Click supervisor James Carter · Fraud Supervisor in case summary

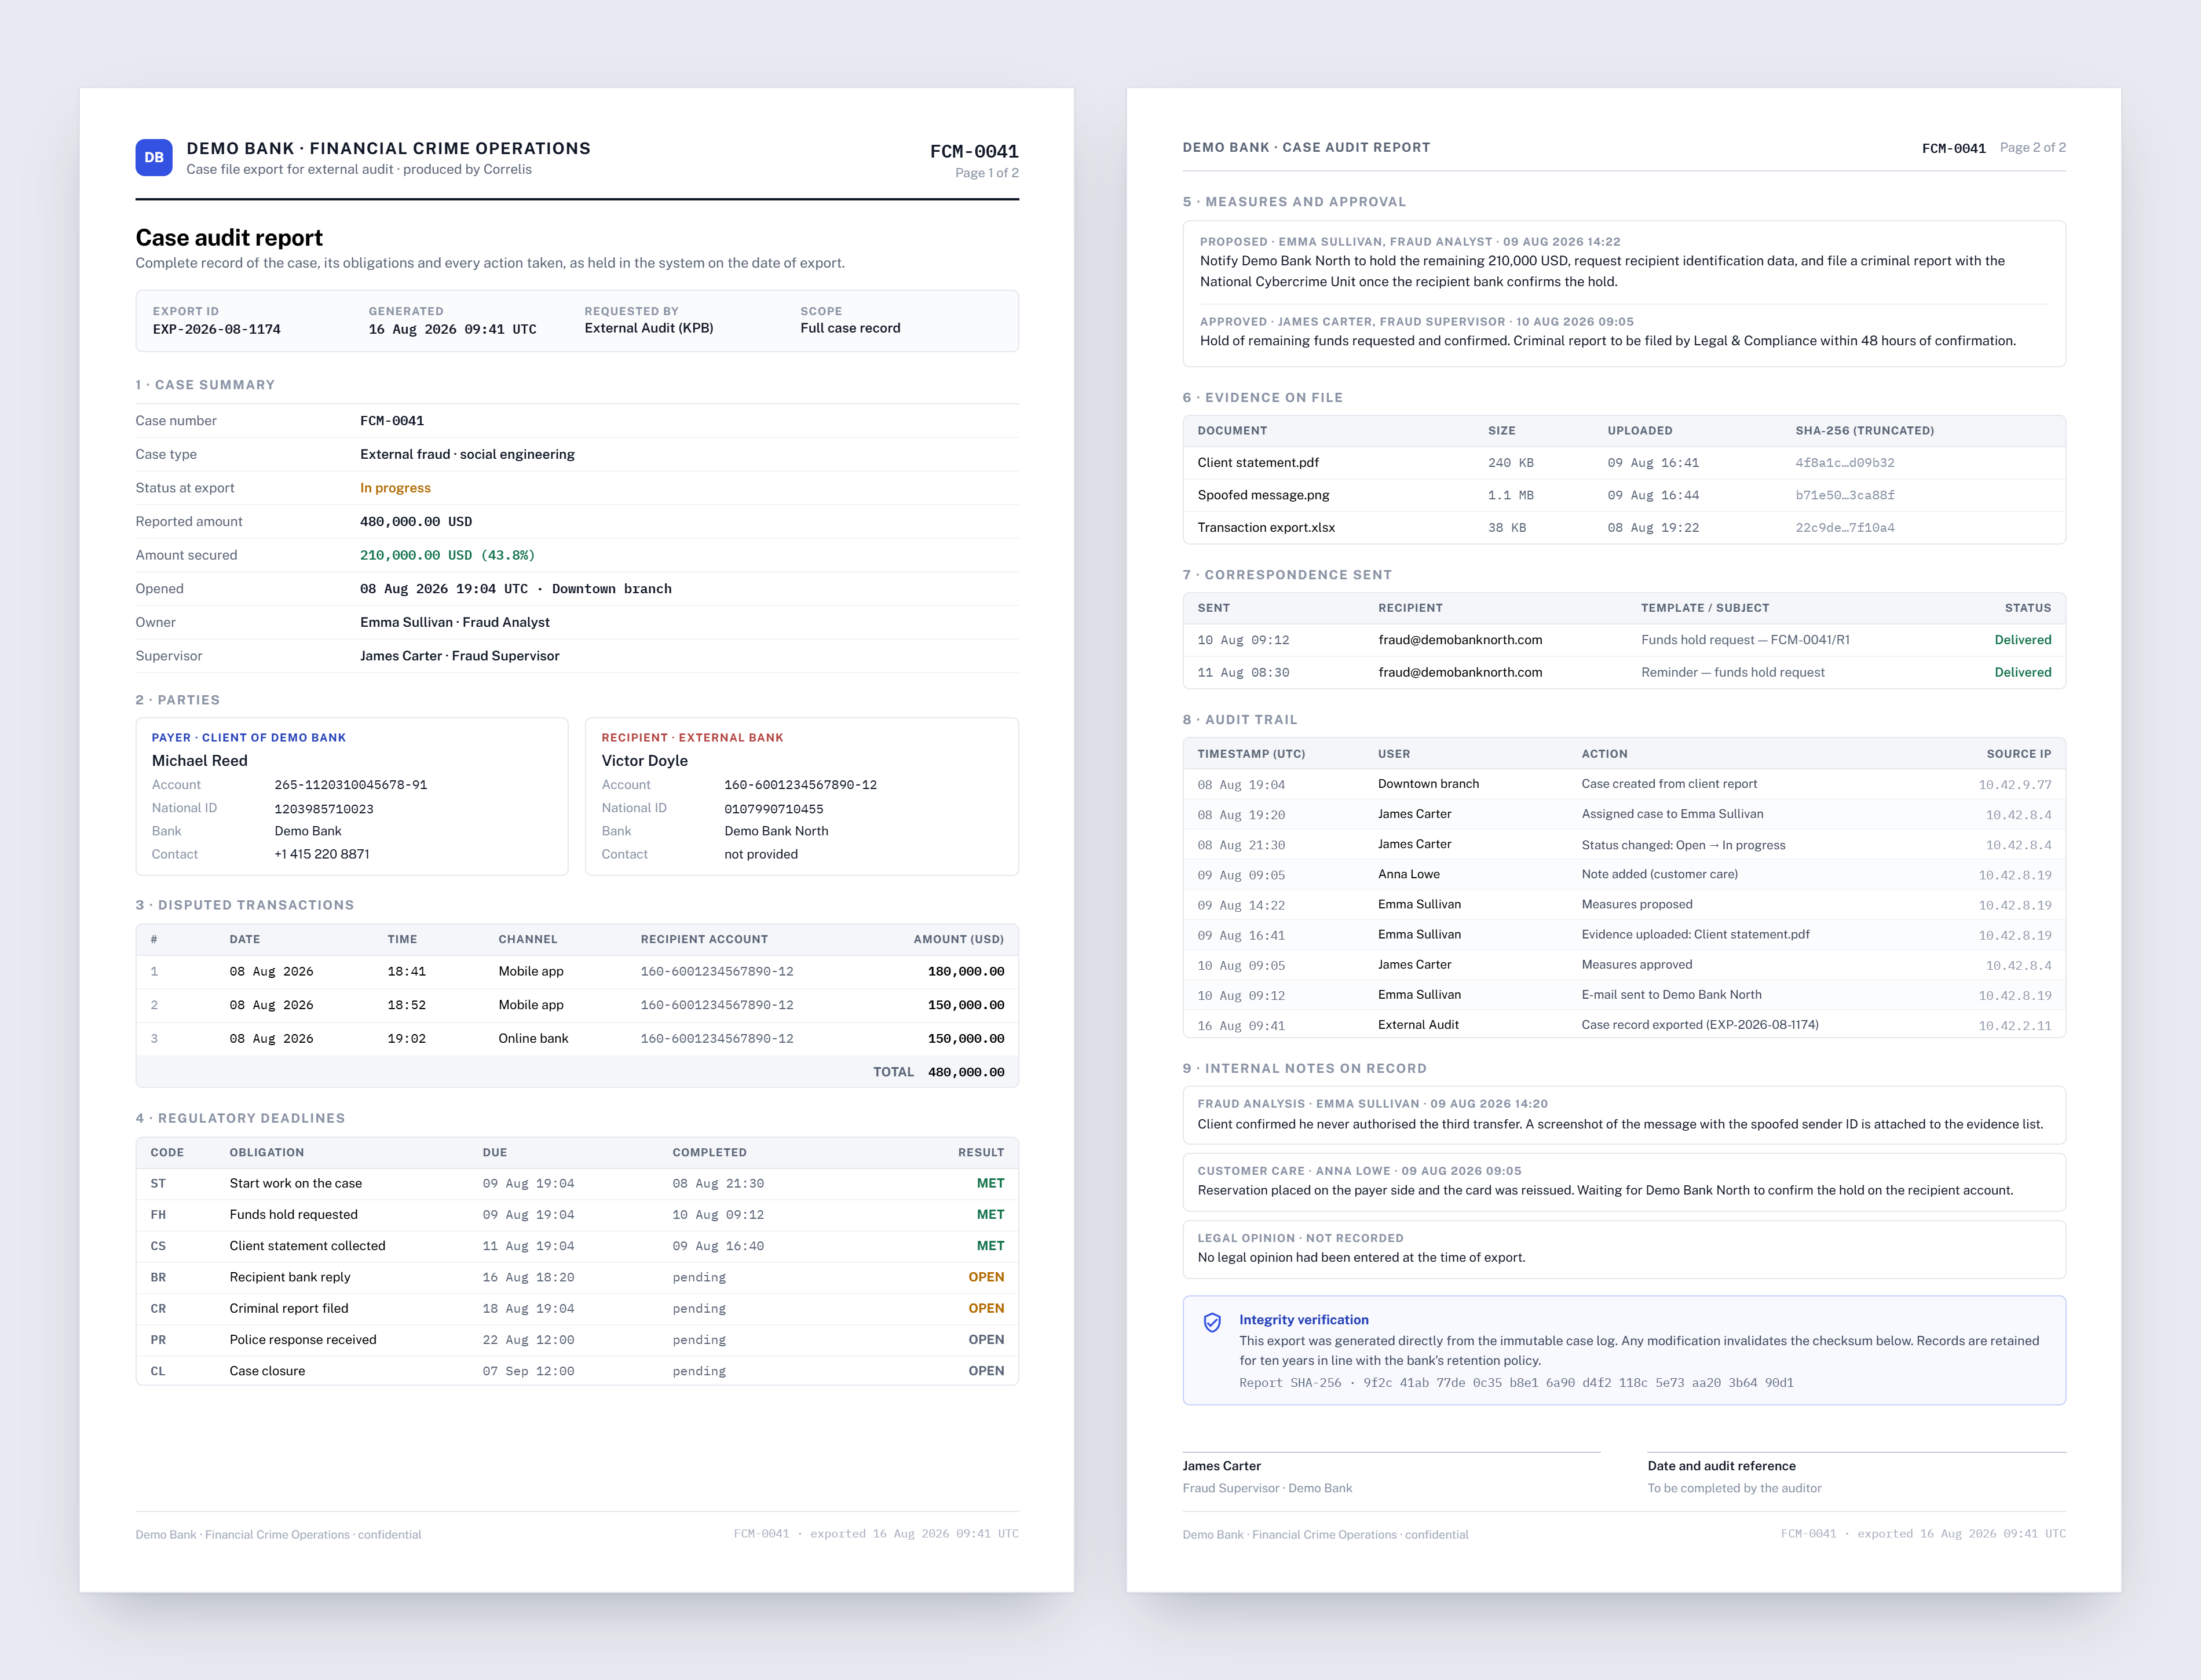point(460,656)
